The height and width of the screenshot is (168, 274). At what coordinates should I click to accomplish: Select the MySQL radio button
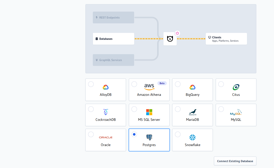(221, 109)
